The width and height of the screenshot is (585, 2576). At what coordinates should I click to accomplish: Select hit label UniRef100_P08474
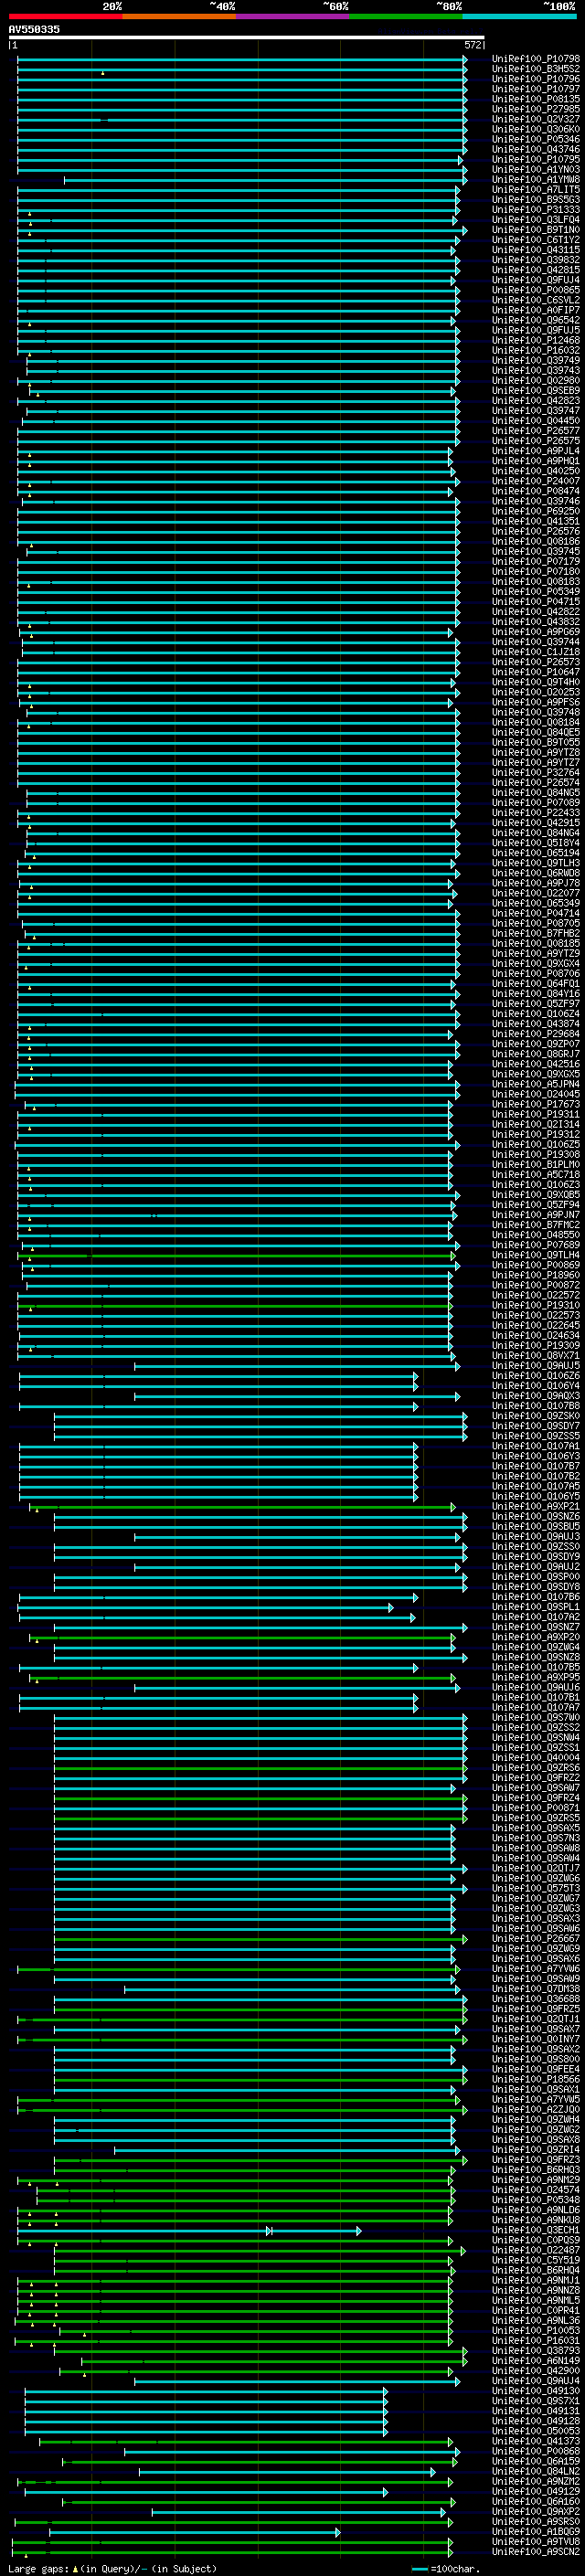coord(536,491)
